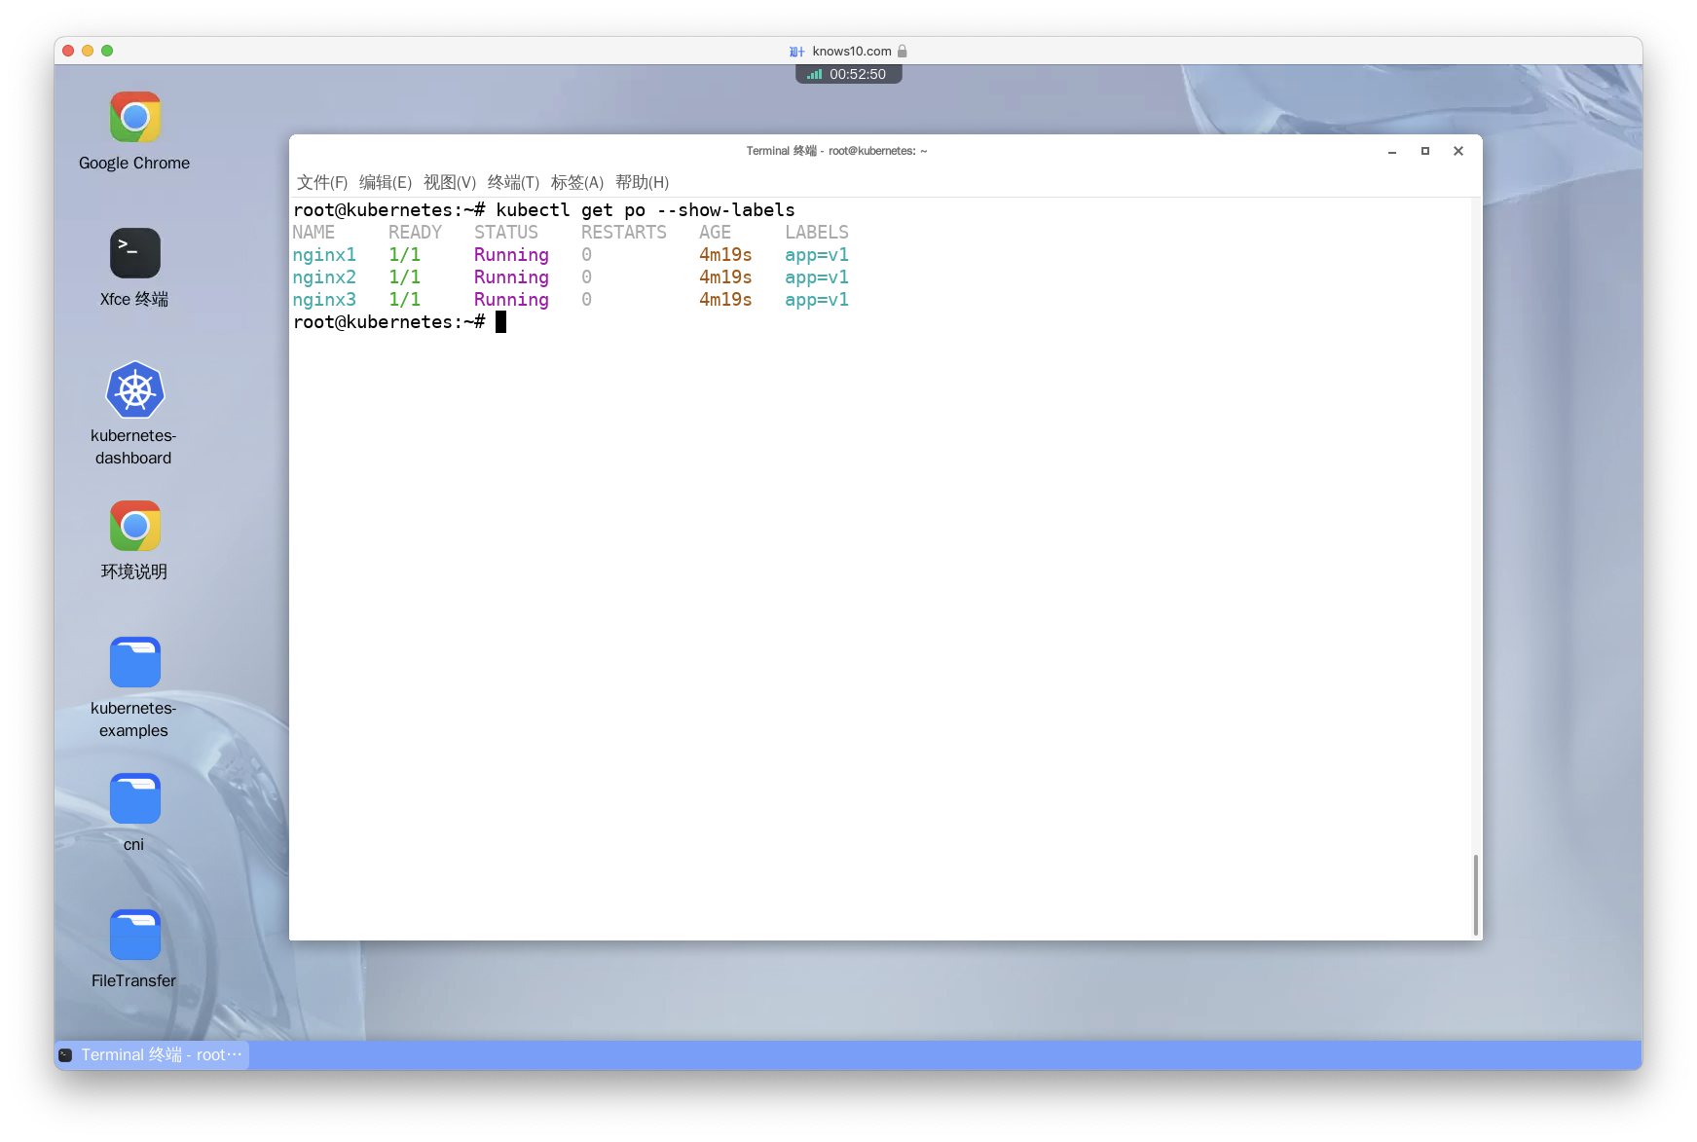Viewport: 1697px width, 1142px height.
Task: Click the knows10.com title text
Action: coord(852,52)
